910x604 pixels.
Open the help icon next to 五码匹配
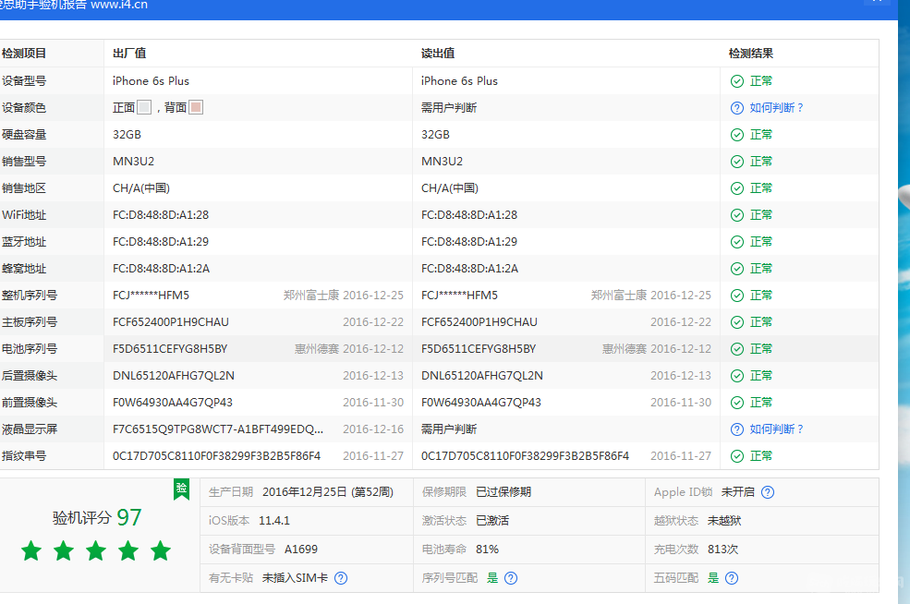coord(732,578)
